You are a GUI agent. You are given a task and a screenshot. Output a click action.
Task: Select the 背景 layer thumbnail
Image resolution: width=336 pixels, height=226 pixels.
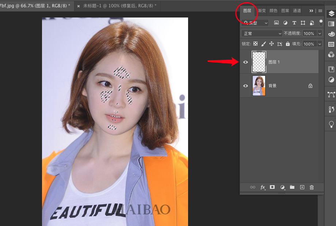point(259,86)
